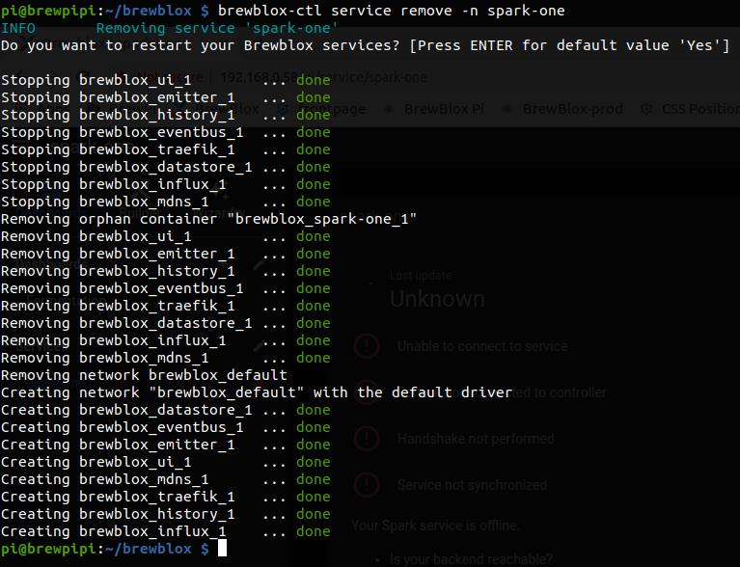Click the line 'Creating brewblox_ui_1'
The width and height of the screenshot is (740, 567).
166,462
